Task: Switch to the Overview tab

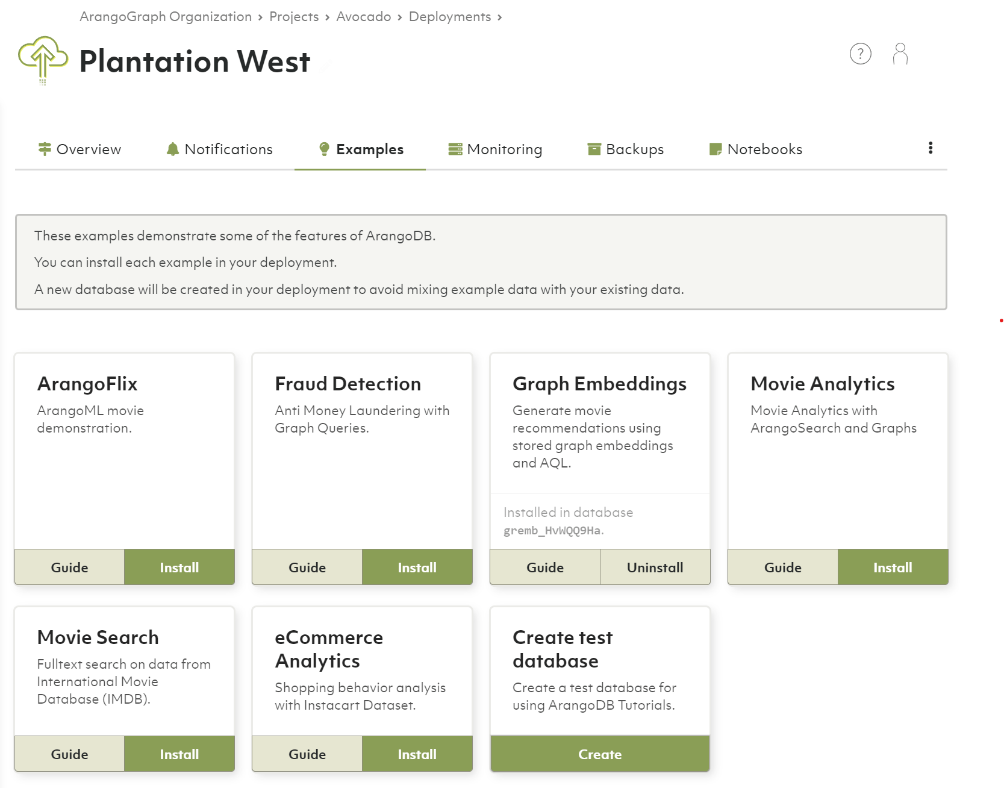Action: pos(80,149)
